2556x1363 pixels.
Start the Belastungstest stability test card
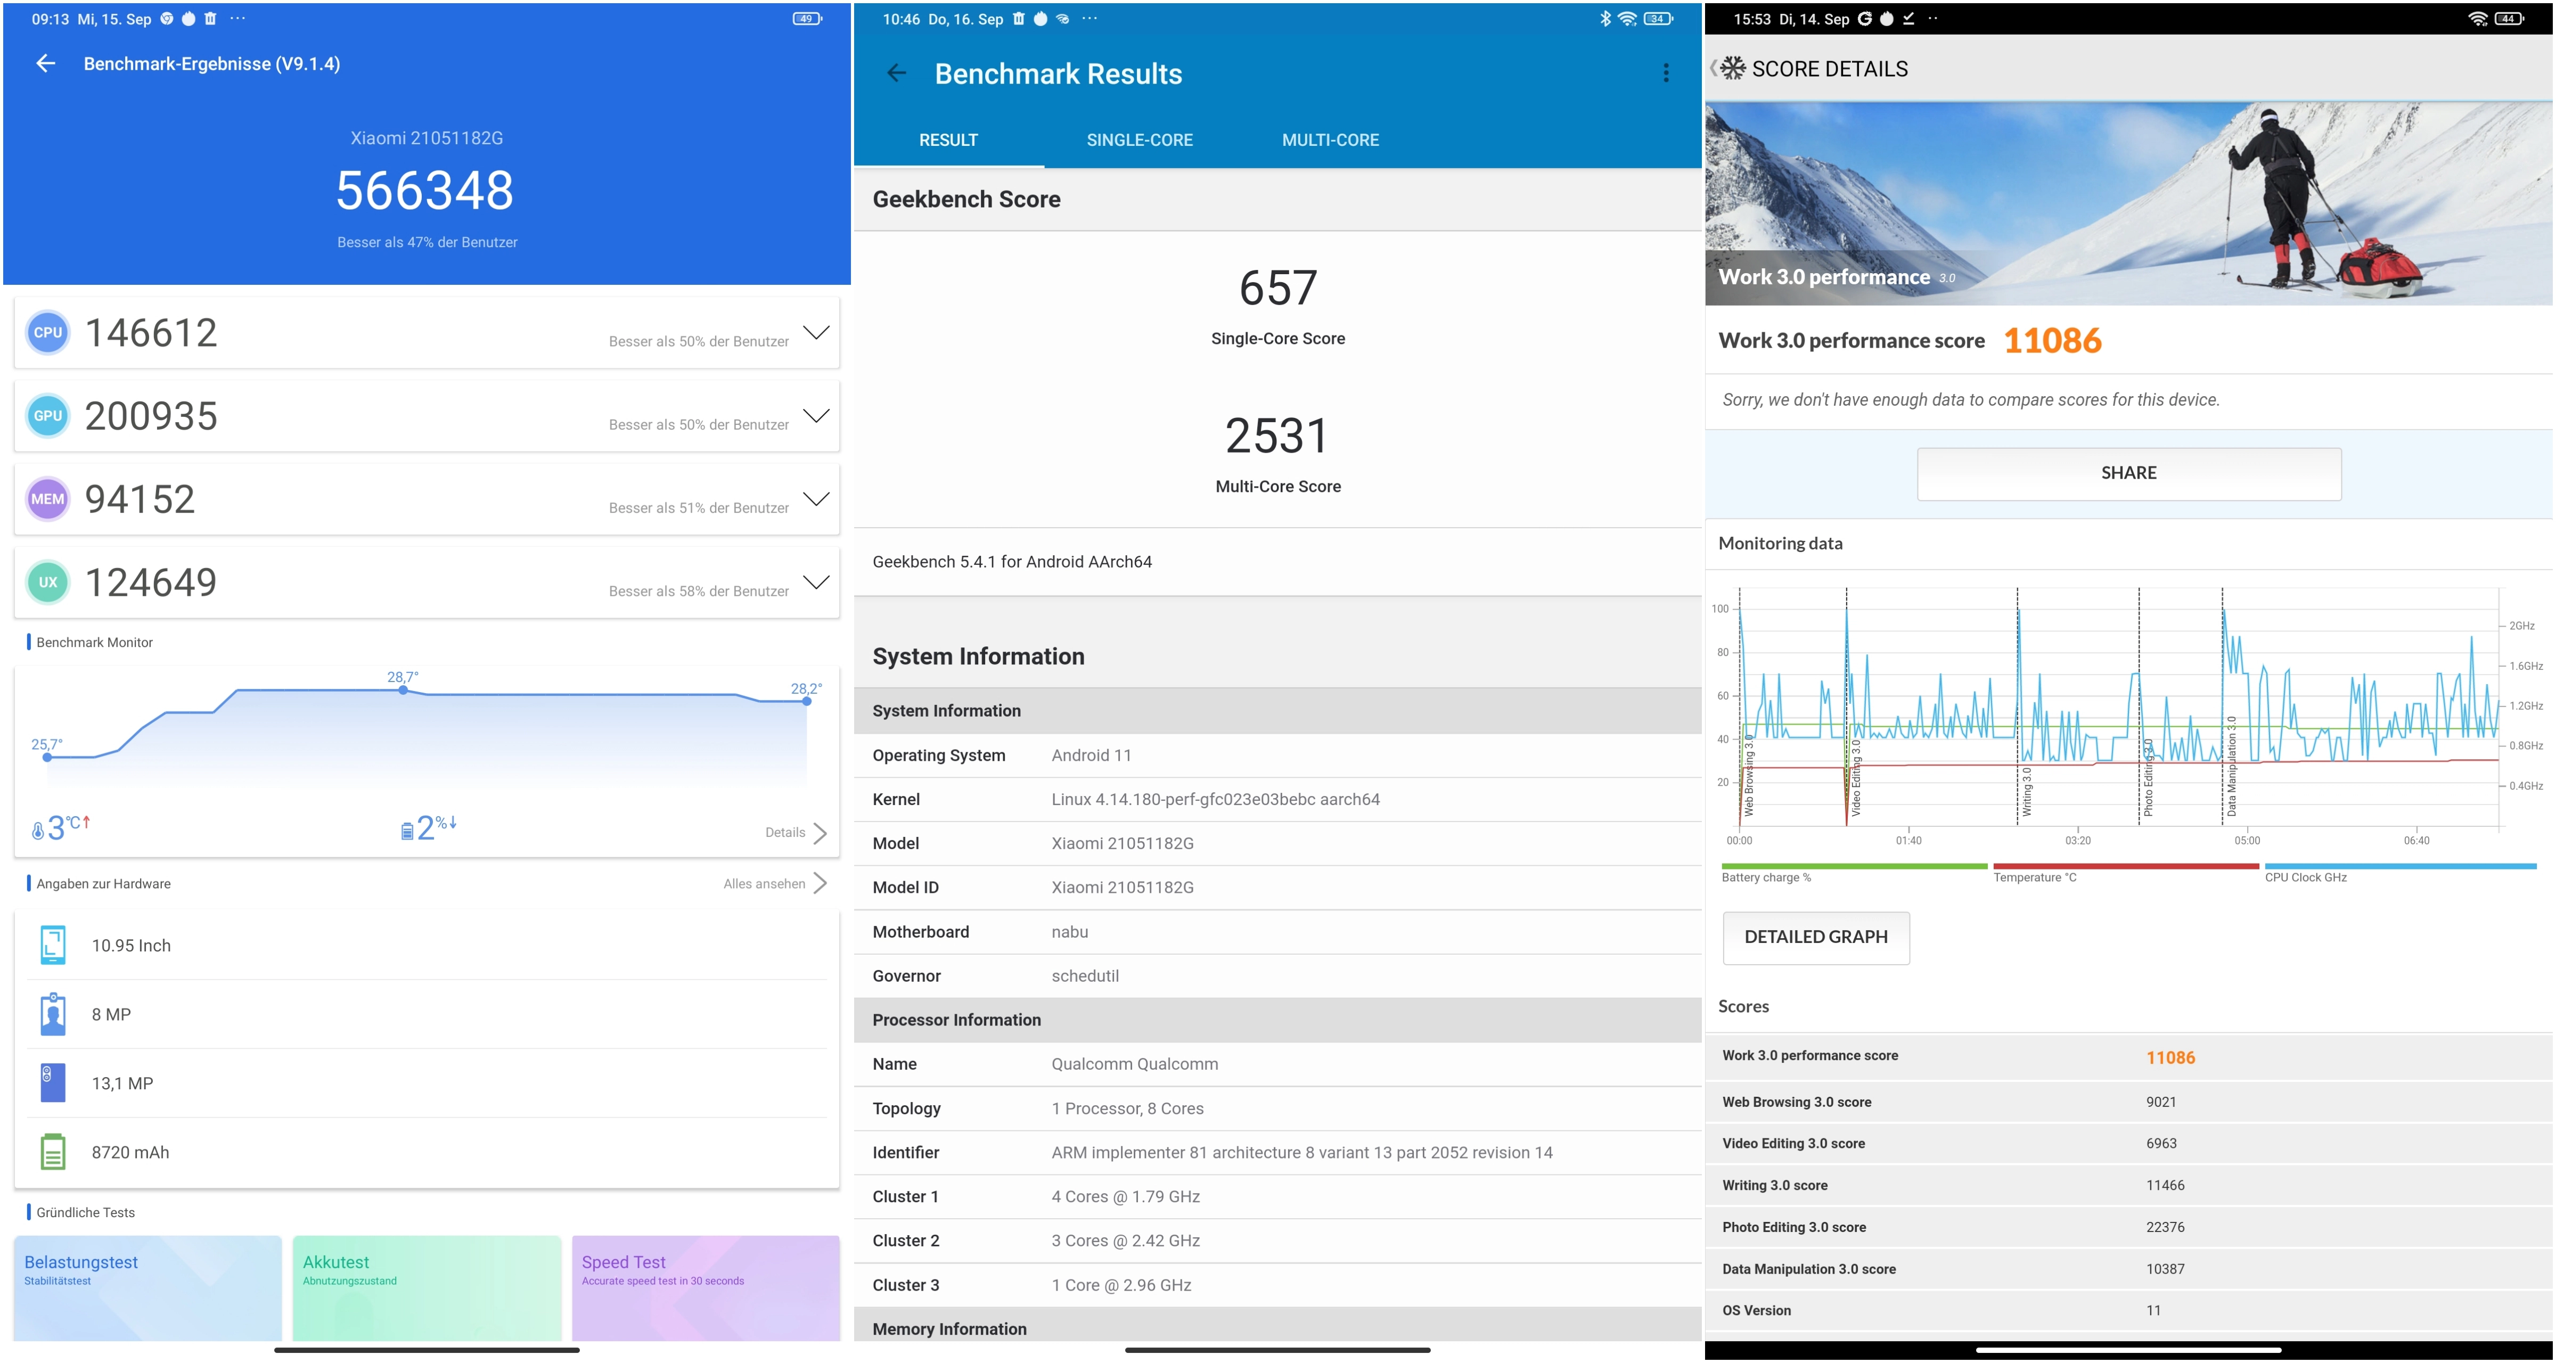click(x=148, y=1287)
